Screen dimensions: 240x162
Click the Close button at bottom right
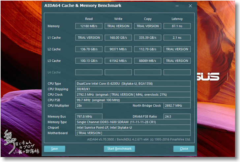coord(184,149)
